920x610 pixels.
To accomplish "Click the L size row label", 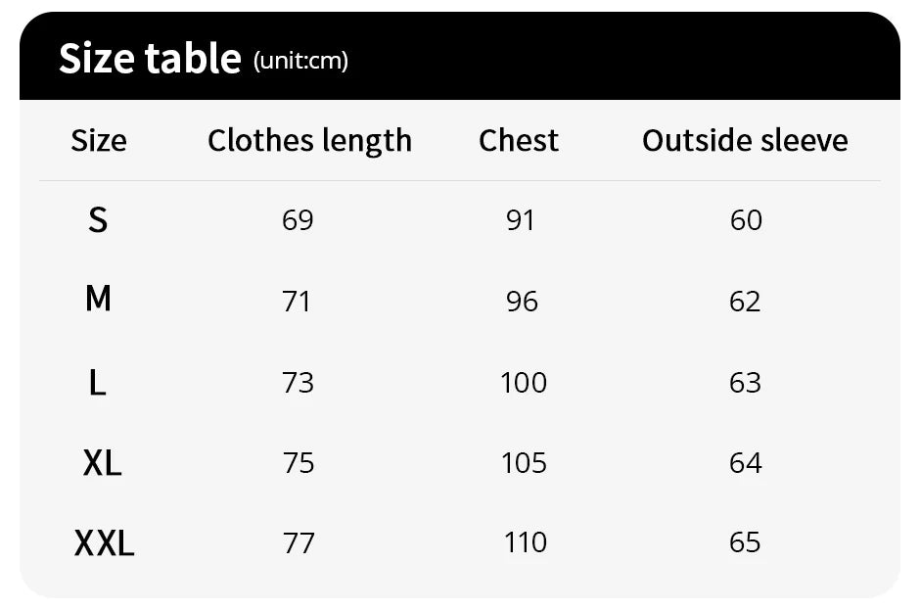I will (97, 382).
